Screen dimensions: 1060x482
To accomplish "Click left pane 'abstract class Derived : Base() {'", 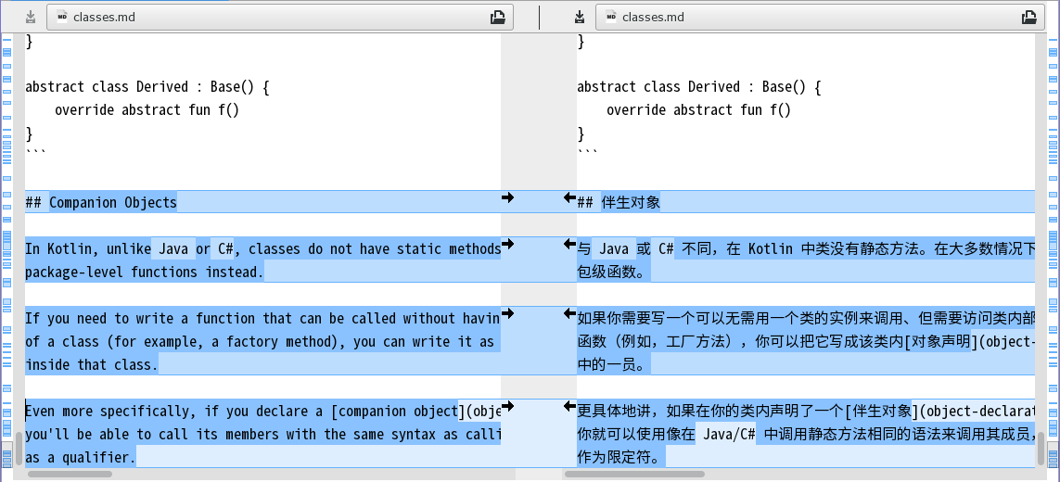I will tap(147, 86).
